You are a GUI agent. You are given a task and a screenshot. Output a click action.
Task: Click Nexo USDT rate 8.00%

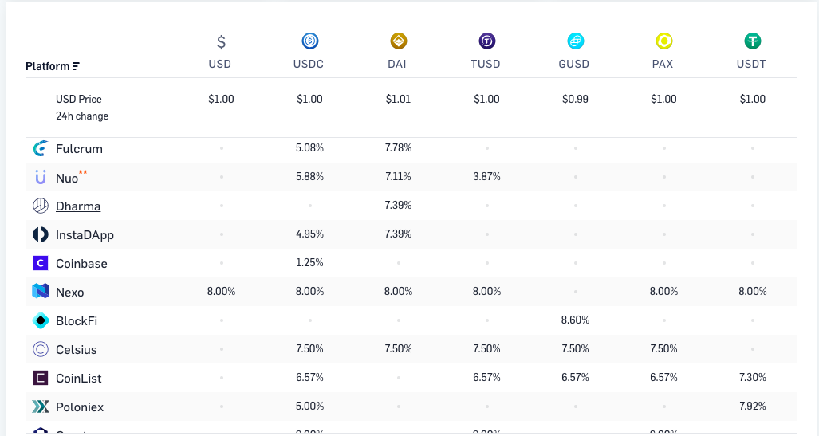click(x=753, y=292)
